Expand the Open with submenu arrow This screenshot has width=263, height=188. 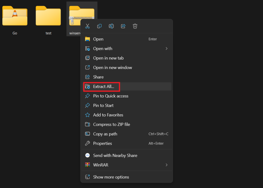[x=166, y=49]
